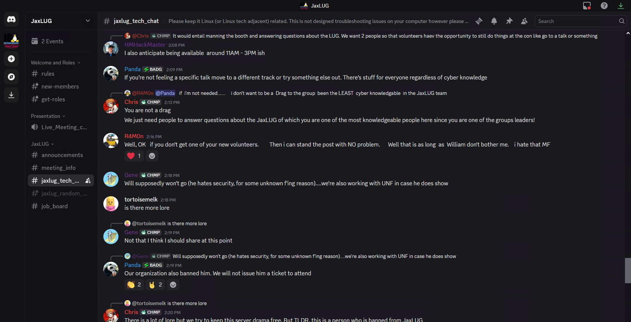View pinned messages via the pin icon
Screen dimensions: 631x322
509,21
